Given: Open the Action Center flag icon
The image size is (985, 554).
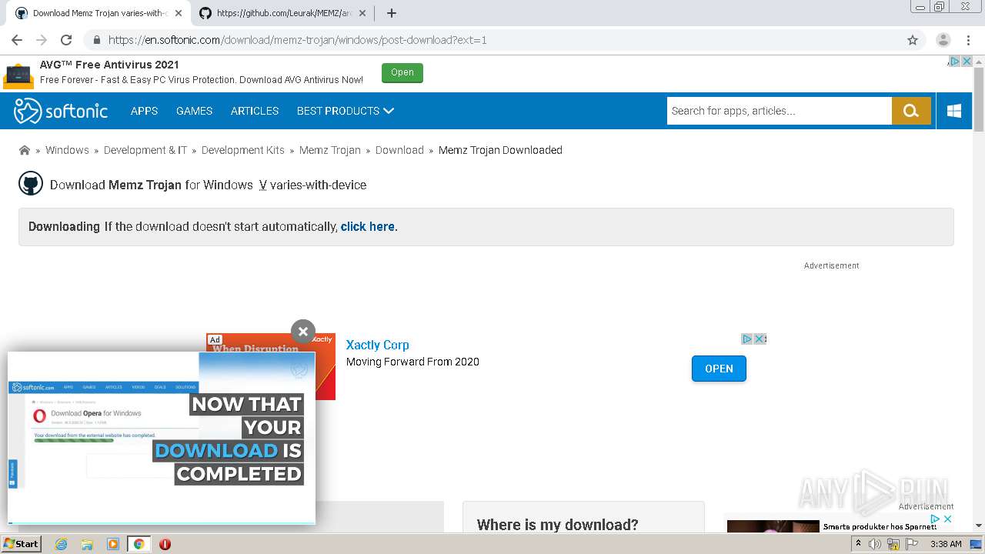Looking at the screenshot, I should (911, 544).
